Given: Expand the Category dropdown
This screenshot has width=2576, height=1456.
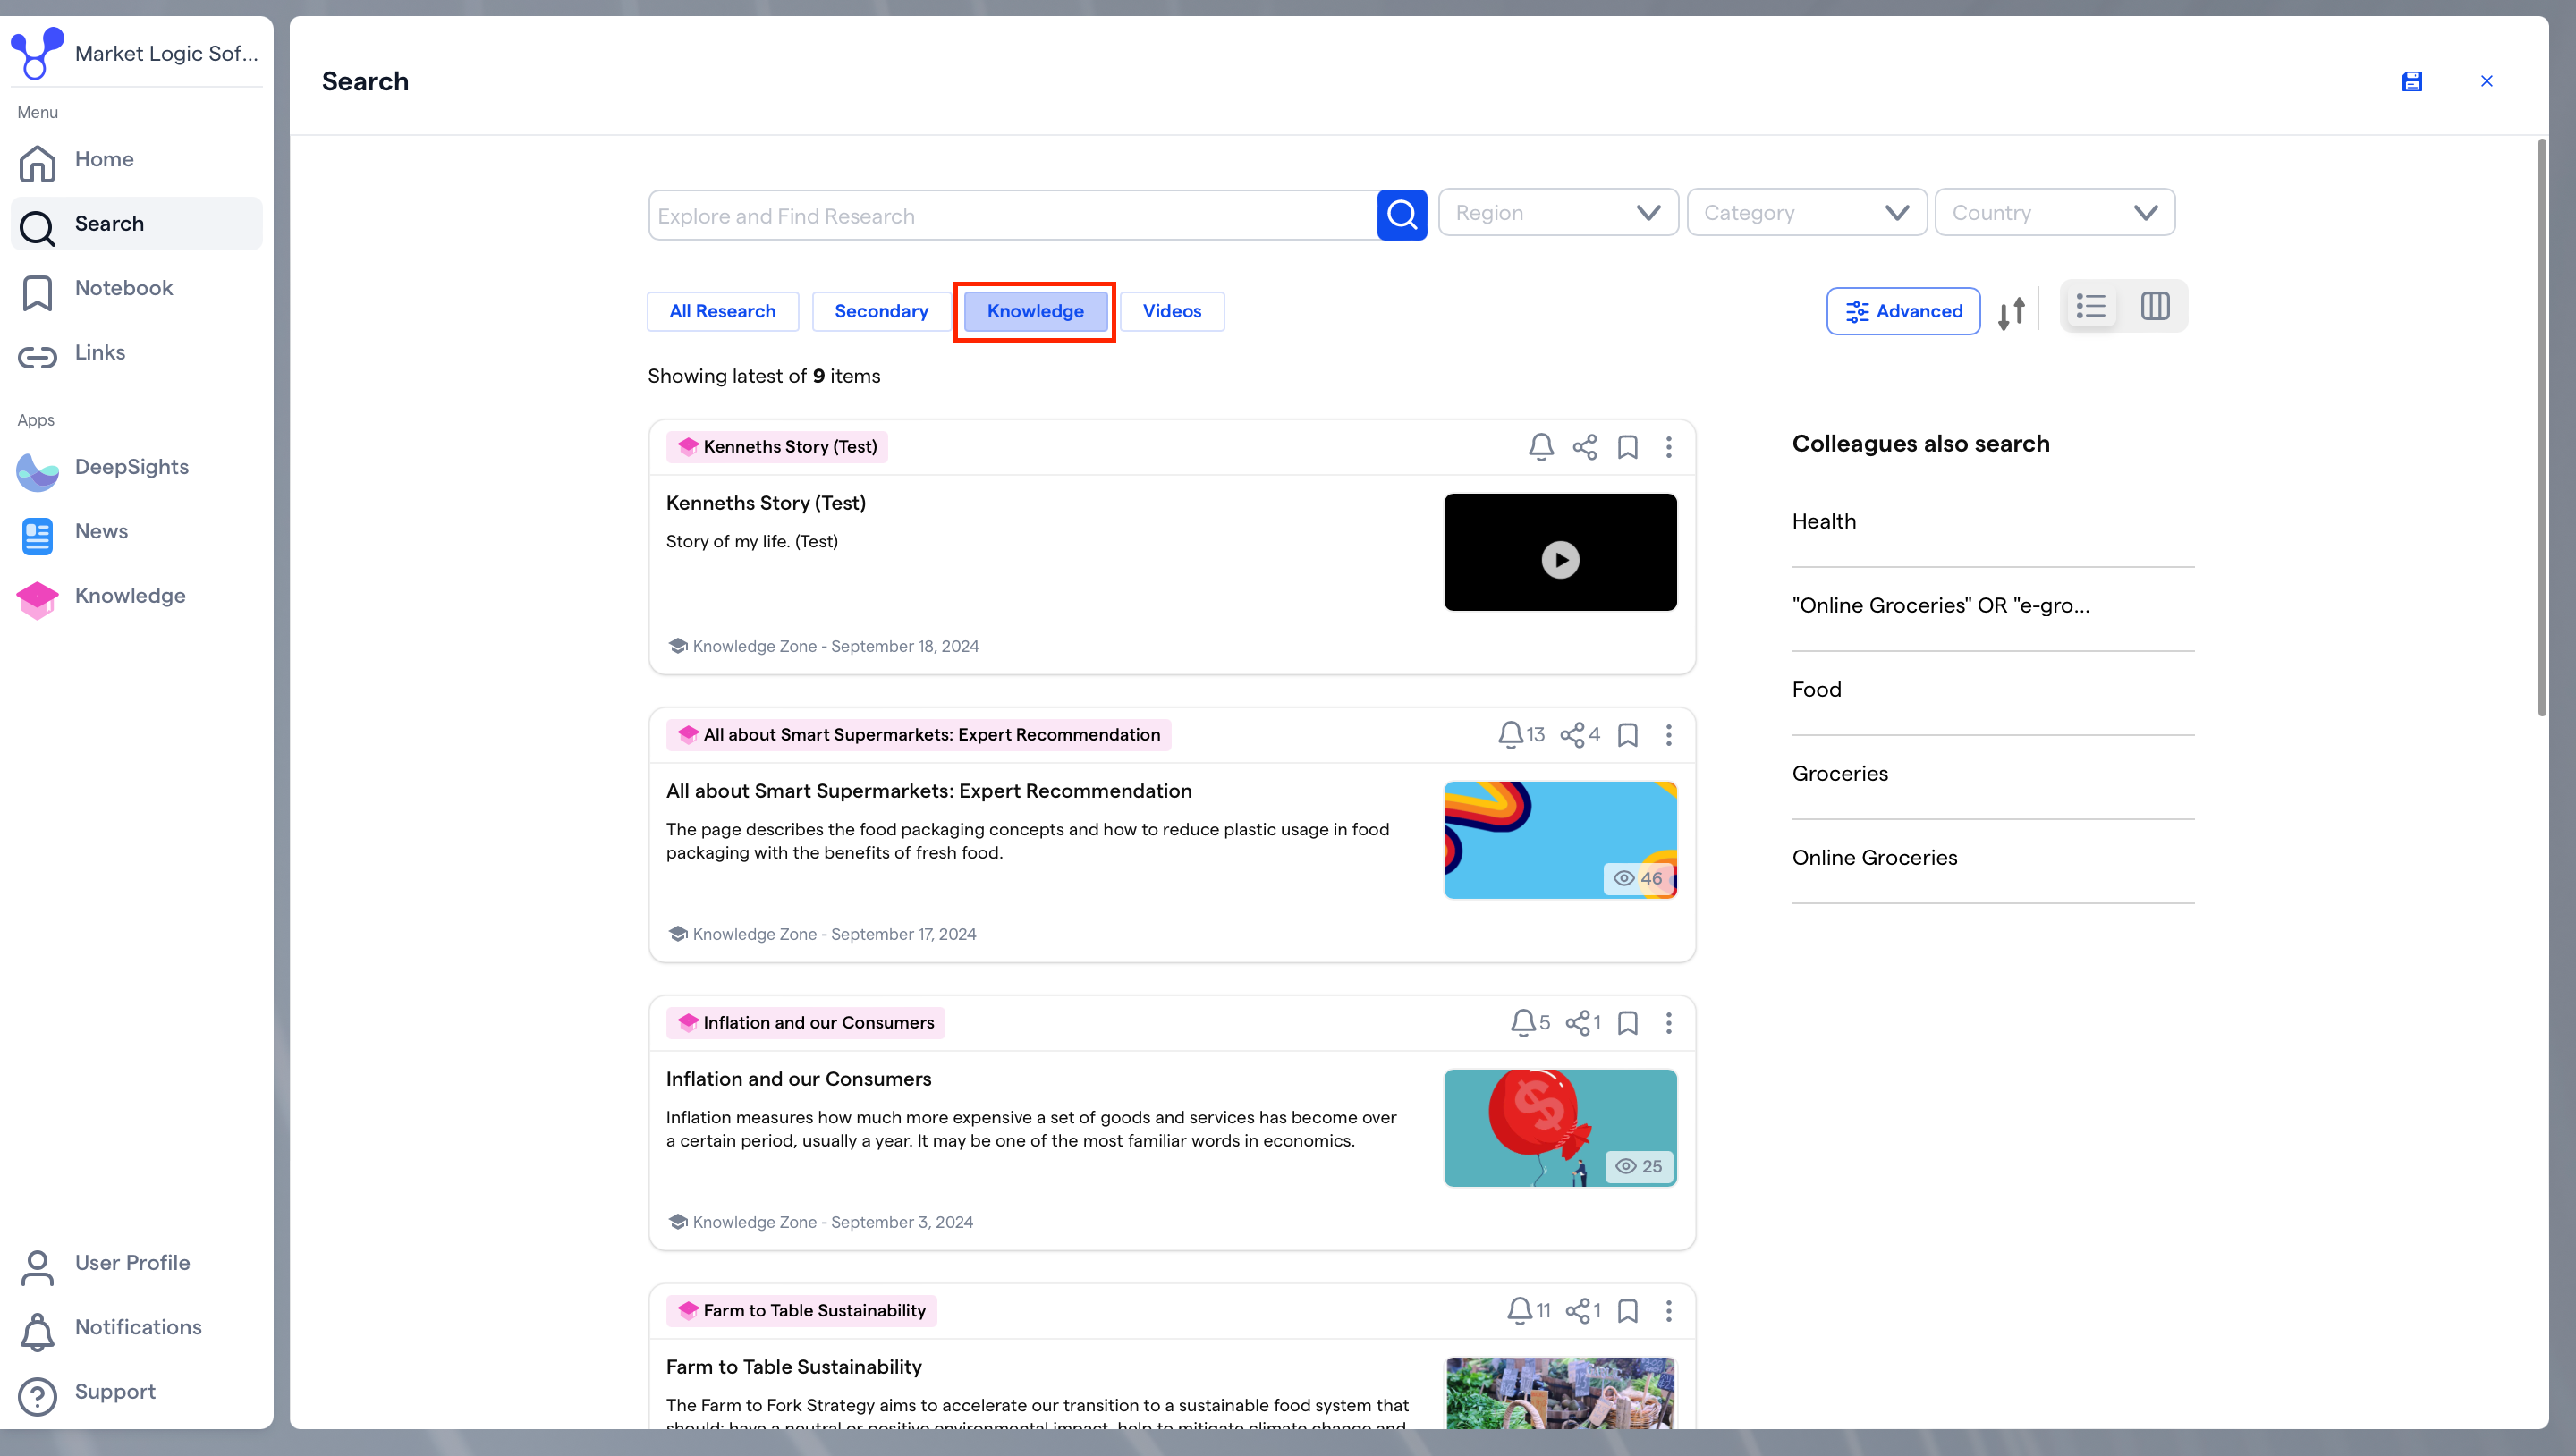Looking at the screenshot, I should 1807,213.
